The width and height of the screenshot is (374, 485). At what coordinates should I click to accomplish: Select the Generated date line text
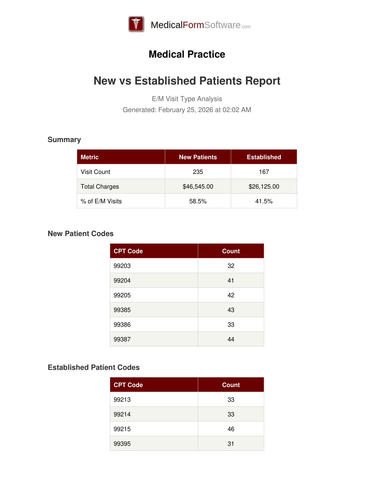point(187,110)
